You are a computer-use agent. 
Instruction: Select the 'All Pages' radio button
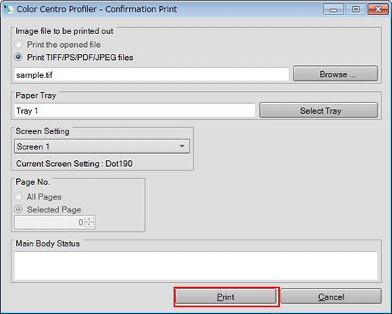pos(18,196)
